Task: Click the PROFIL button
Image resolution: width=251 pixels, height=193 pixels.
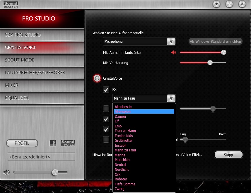Action: click(x=22, y=143)
